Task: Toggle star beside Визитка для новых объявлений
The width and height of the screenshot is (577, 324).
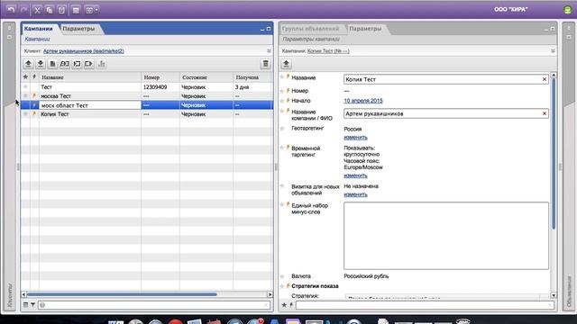Action: click(282, 186)
